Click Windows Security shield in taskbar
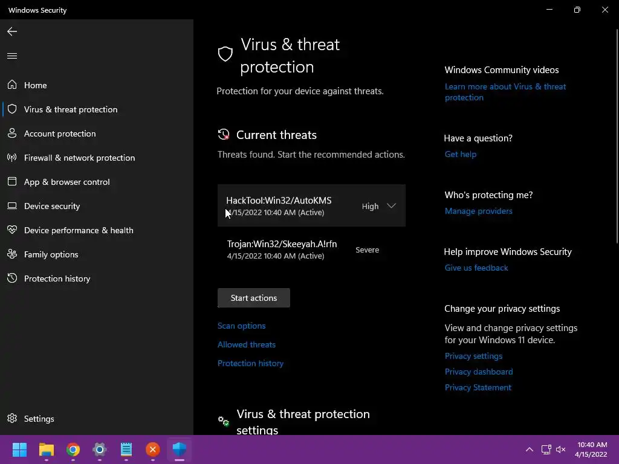This screenshot has width=619, height=464. point(179,449)
